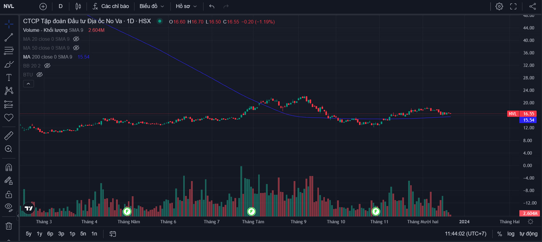Click the trash icon to remove drawings

pos(9,226)
